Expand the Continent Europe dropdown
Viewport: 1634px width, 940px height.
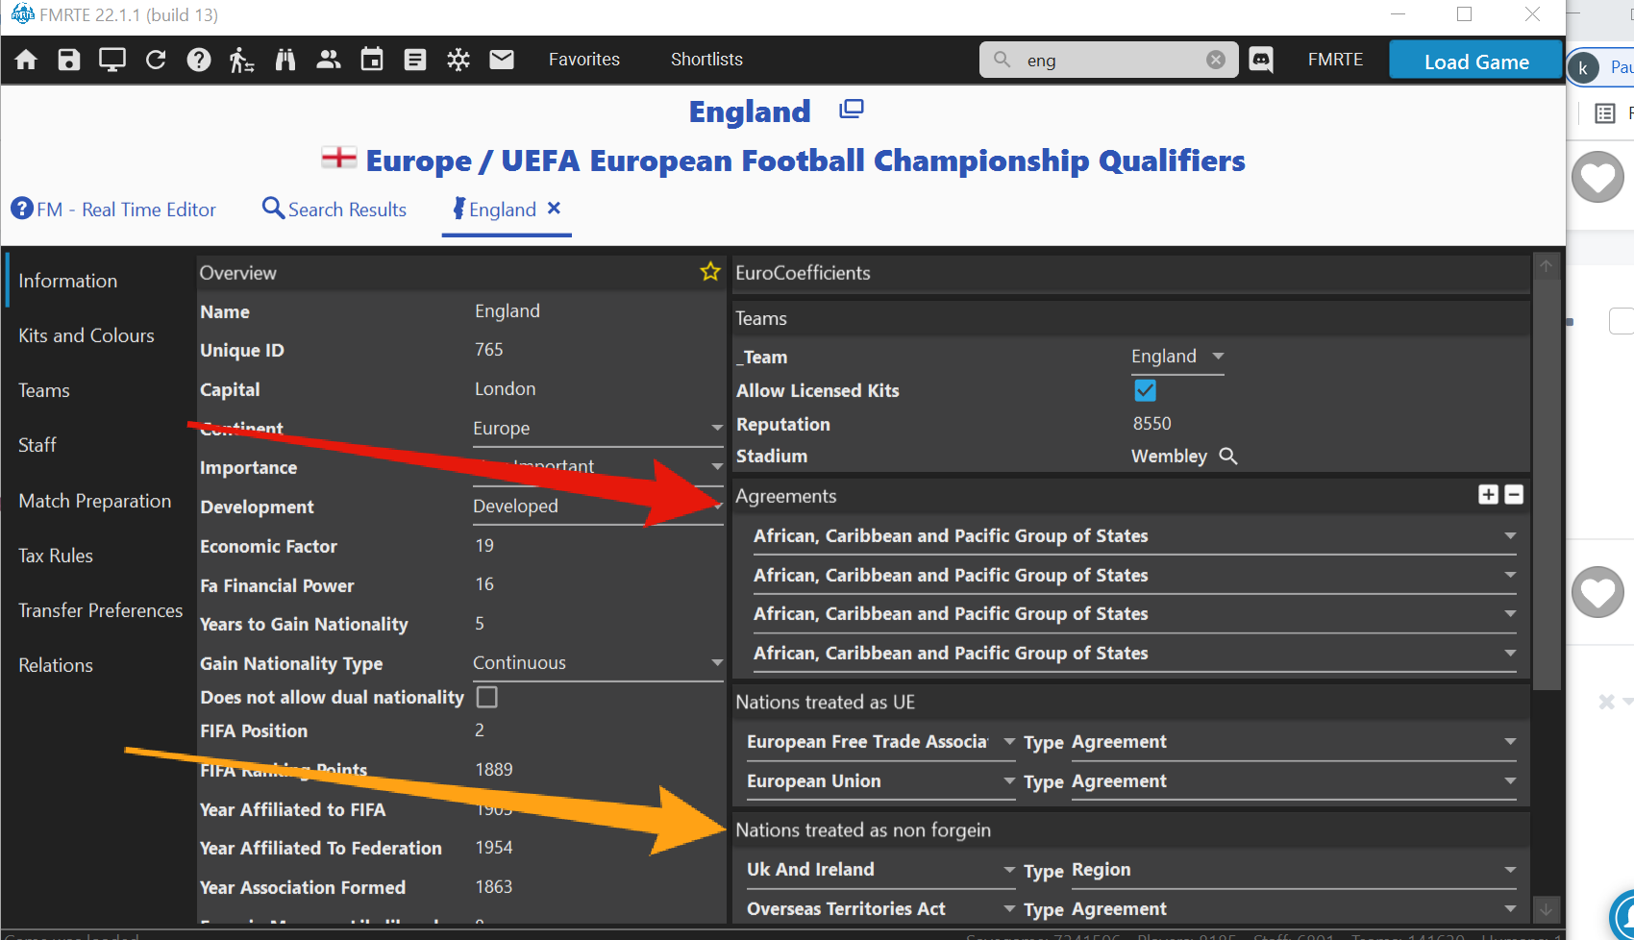click(x=598, y=429)
